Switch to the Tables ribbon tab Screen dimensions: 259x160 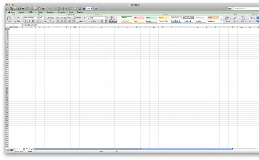point(31,12)
